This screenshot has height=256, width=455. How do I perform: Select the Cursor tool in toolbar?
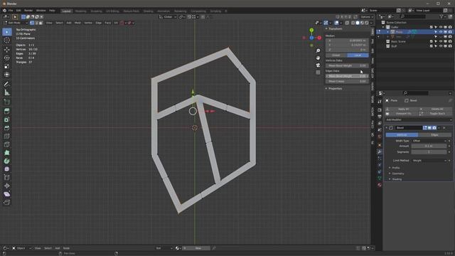(7, 41)
